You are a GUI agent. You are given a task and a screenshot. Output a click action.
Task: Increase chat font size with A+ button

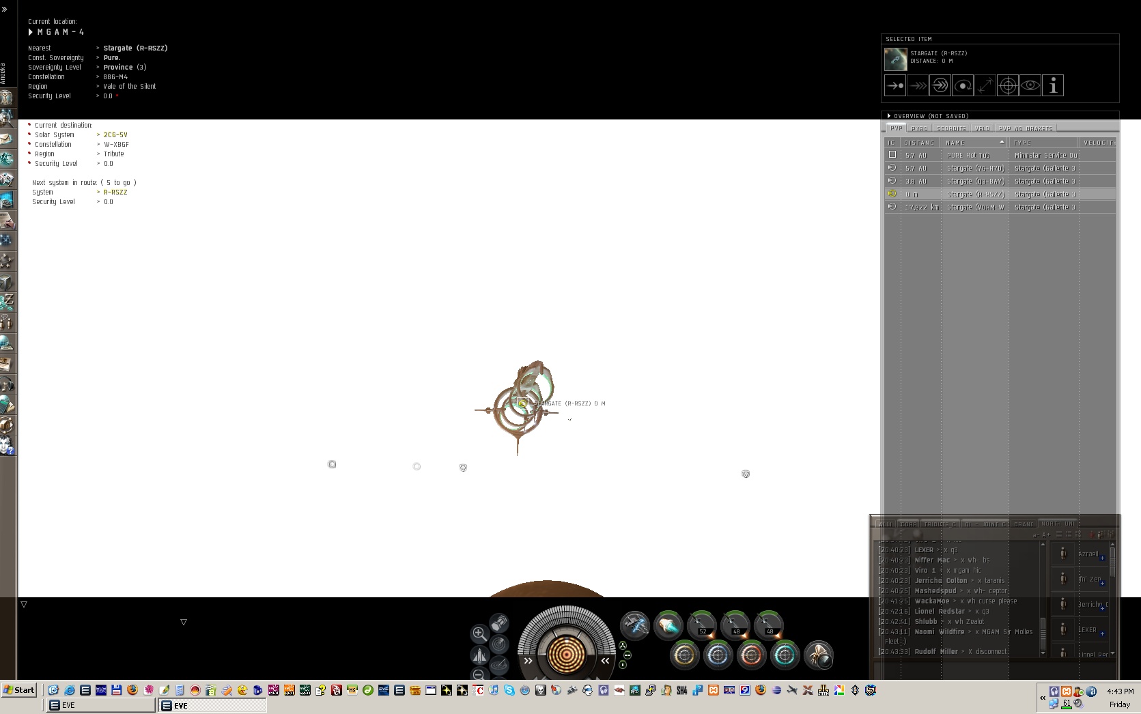click(x=1045, y=534)
